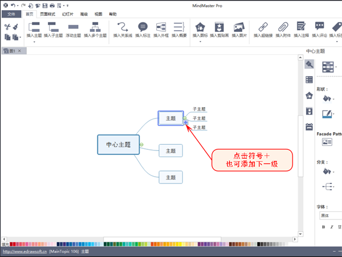
Task: Click Insert Subtopic (插入子主题) icon
Action: point(53,27)
